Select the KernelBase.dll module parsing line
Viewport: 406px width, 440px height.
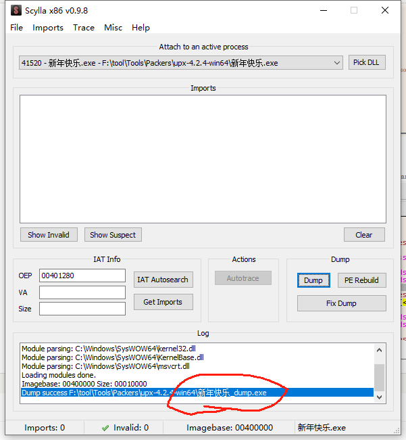113,357
